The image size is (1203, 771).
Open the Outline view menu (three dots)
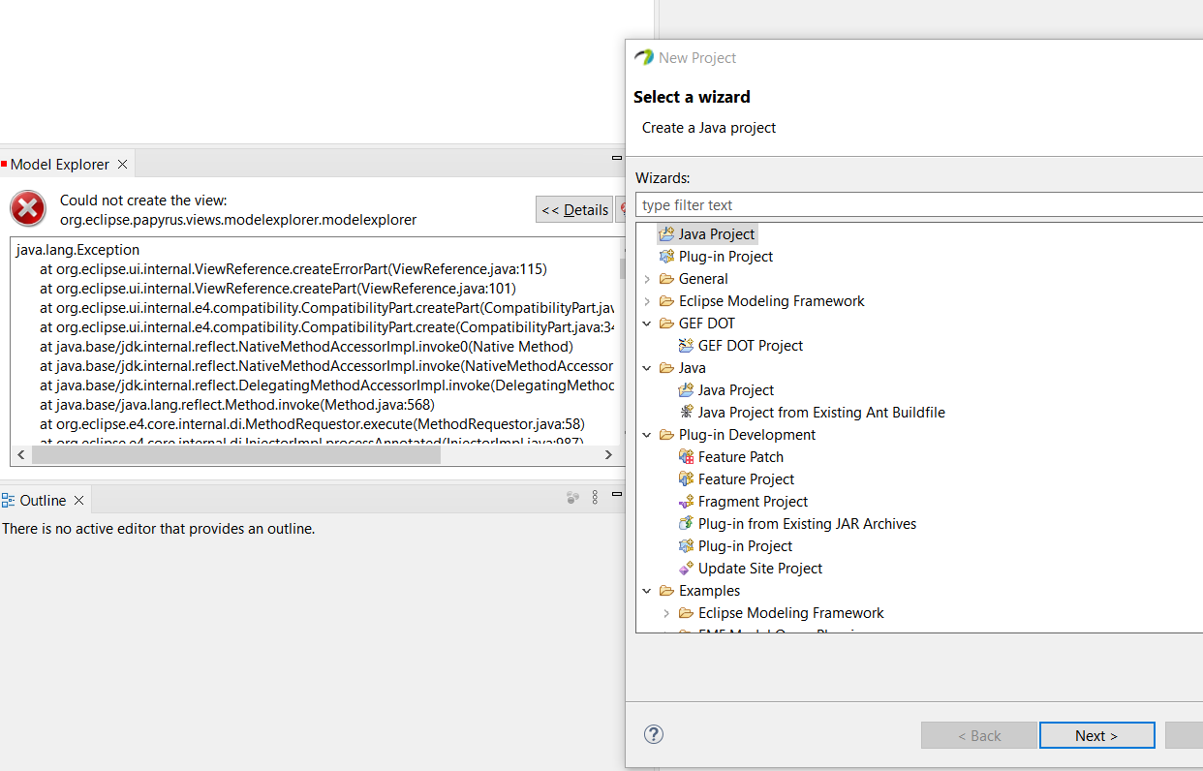pyautogui.click(x=595, y=498)
